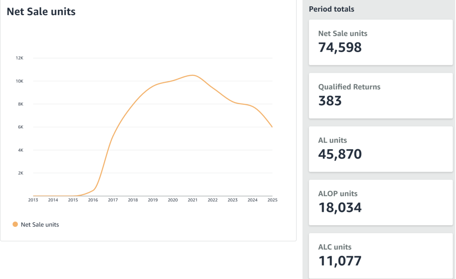Click the line's peak above 2021

point(192,75)
